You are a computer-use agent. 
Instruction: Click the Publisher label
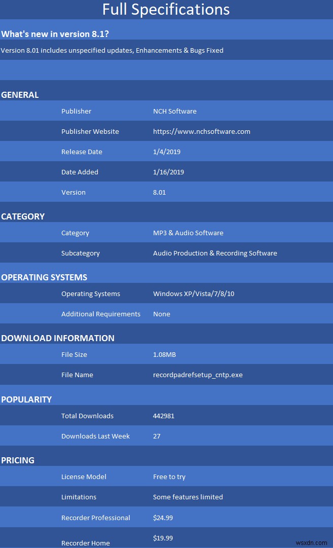click(x=76, y=111)
